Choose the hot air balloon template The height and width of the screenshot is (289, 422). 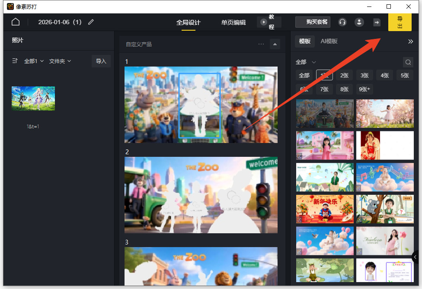point(325,177)
